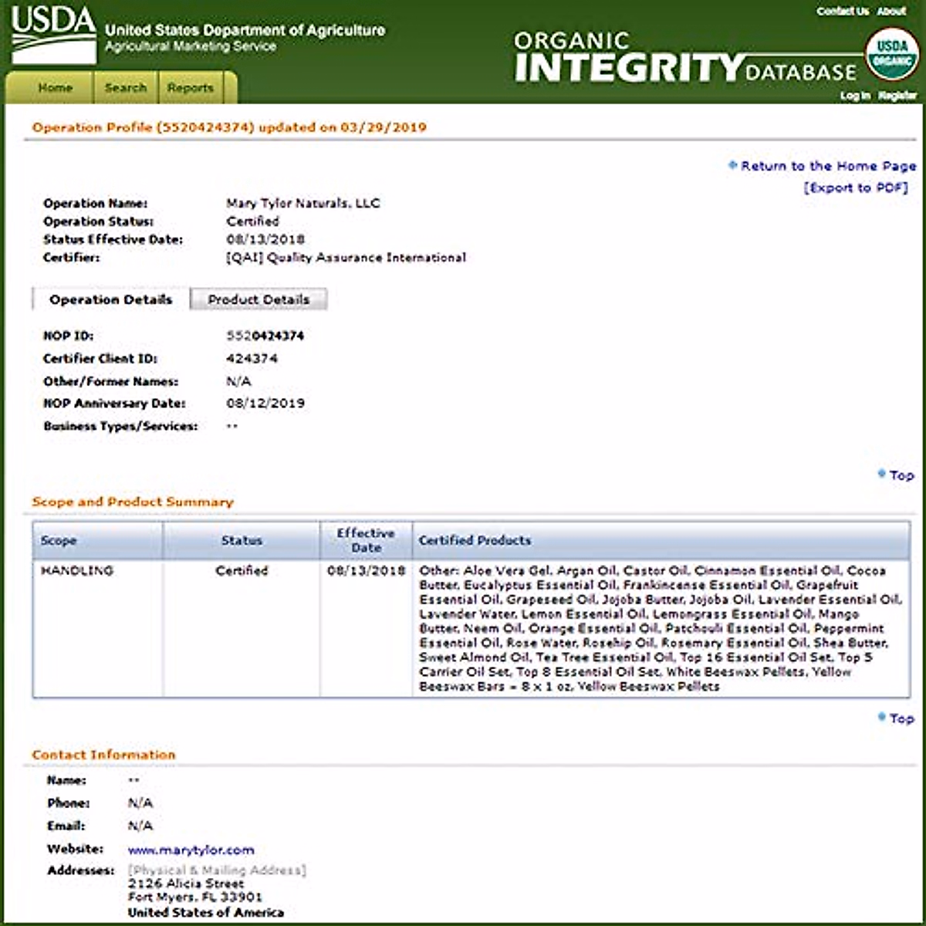Click the Register link

[x=897, y=96]
